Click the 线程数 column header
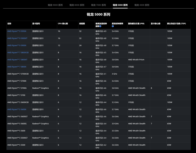Image resolution: width=196 pixels, height=153 pixels. point(82,24)
